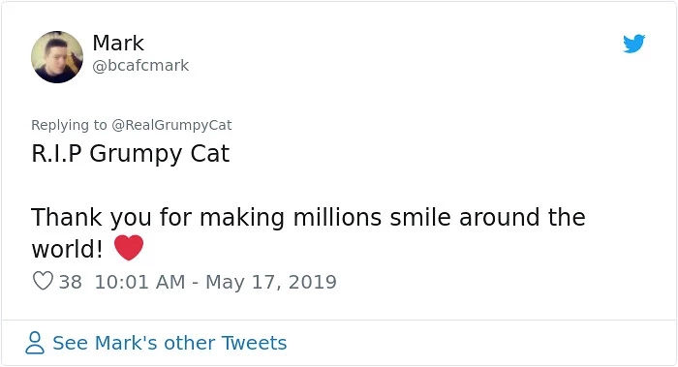Open Mark's profile picture

click(57, 56)
